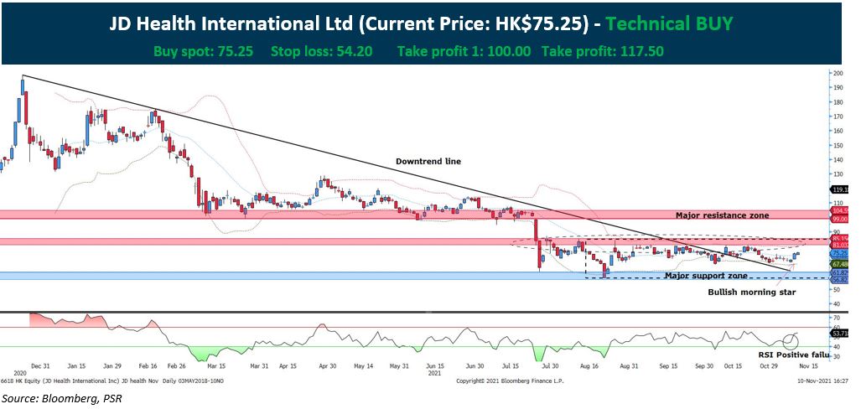Click the 'Major support zone' label
This screenshot has width=861, height=409.
706,275
